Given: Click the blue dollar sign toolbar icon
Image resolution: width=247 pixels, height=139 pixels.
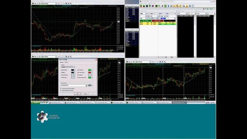Looking at the screenshot, I should coord(168,6).
